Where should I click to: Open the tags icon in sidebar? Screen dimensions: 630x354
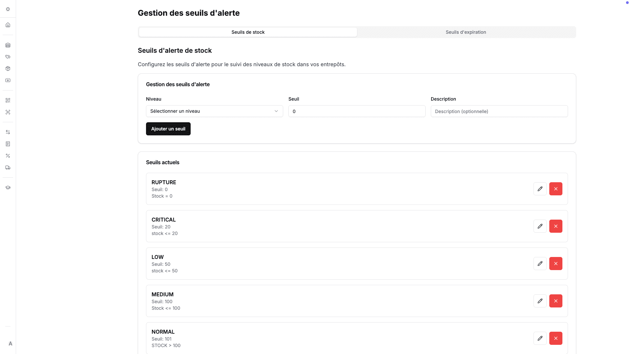(x=8, y=57)
